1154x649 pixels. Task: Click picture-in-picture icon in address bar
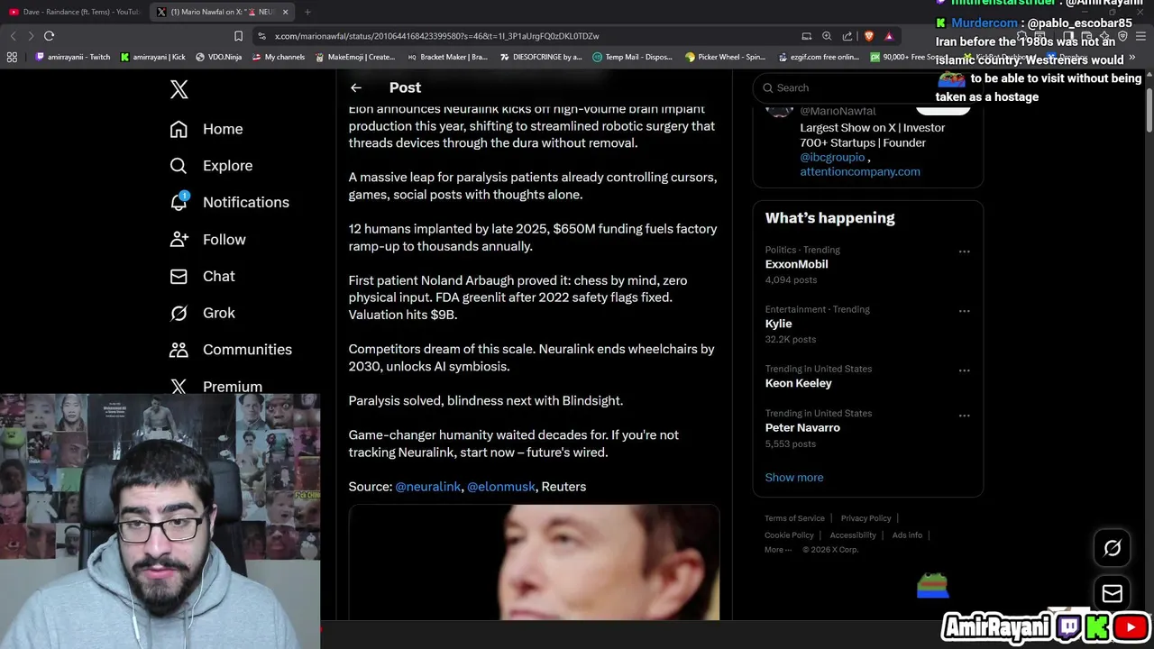point(806,36)
